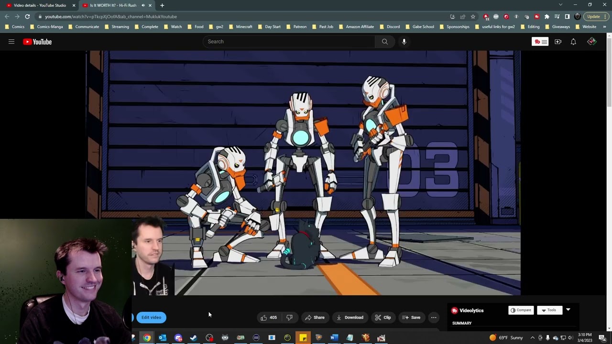Open the Chrome profile avatar
This screenshot has height=344, width=612.
578,17
